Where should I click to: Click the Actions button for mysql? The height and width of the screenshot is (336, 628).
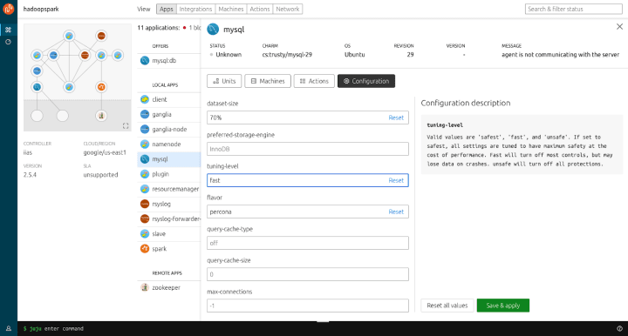pyautogui.click(x=314, y=81)
